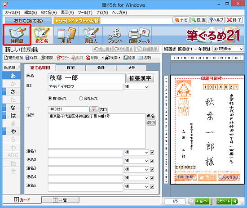Look up address from postal code 〒 button

(94, 109)
